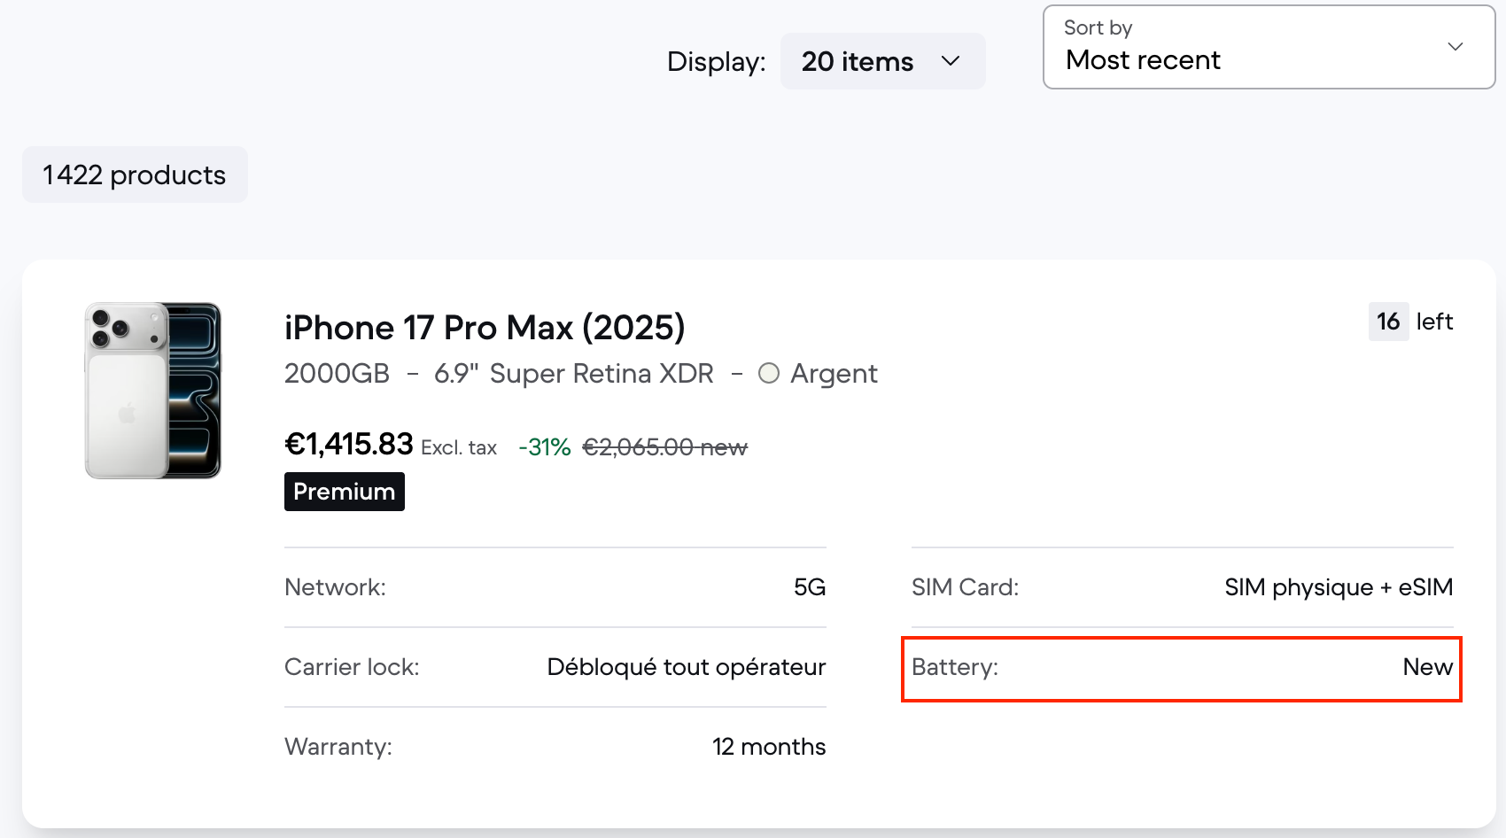Click the 2000GB storage specification text
This screenshot has height=838, width=1506.
click(337, 373)
